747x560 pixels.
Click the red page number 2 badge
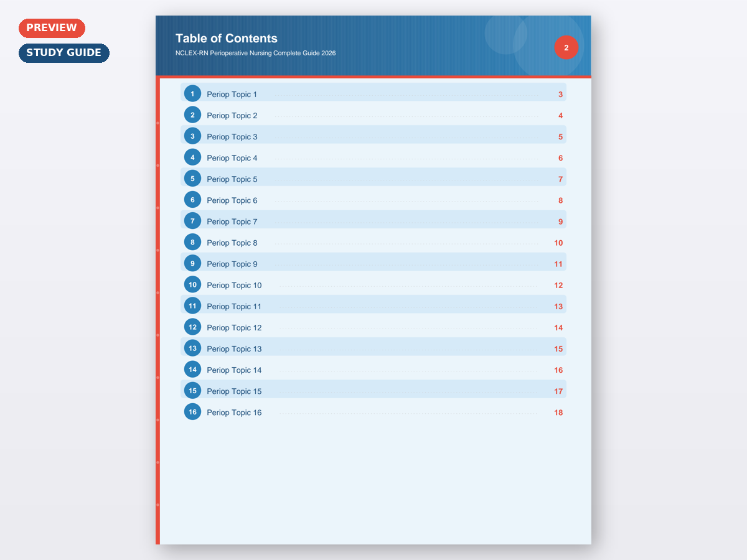pos(566,48)
